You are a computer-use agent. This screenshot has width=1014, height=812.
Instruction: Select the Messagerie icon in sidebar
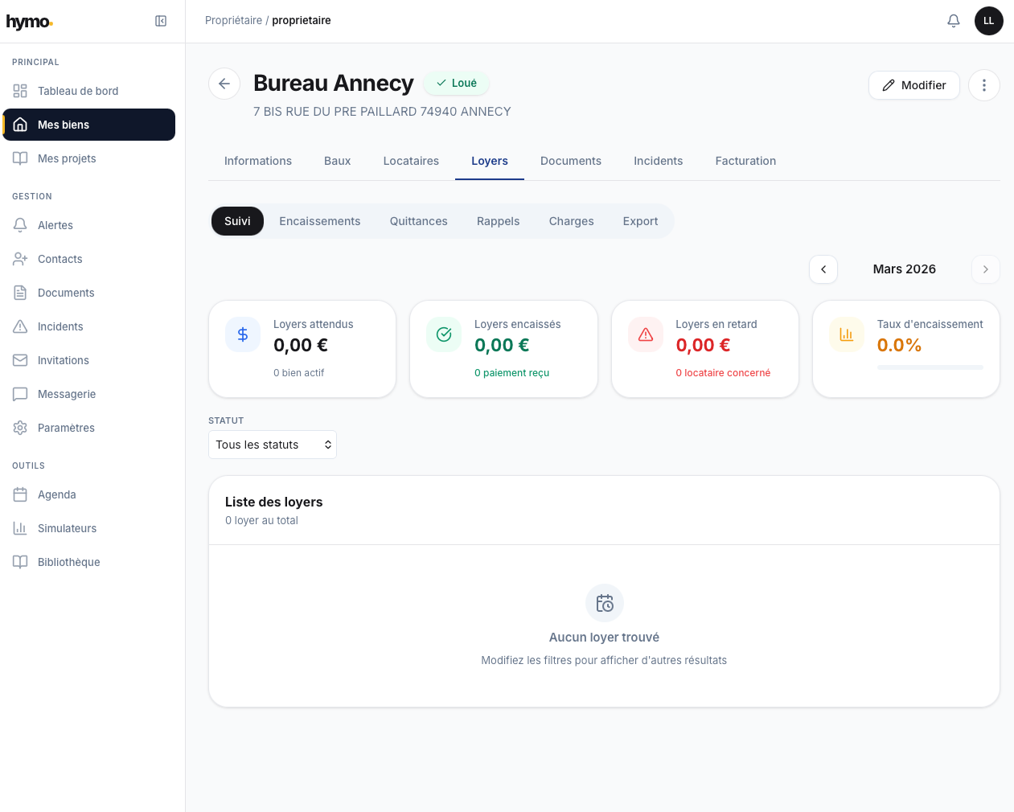[x=21, y=394]
